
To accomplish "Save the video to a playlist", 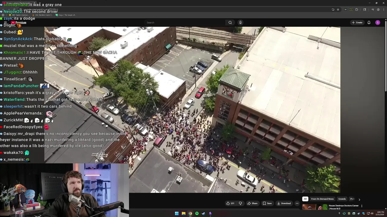I will [267, 203].
